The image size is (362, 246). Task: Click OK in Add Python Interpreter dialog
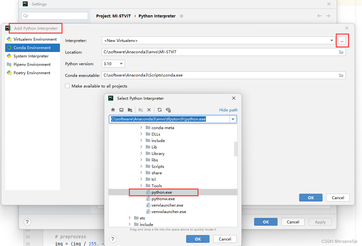(x=311, y=198)
